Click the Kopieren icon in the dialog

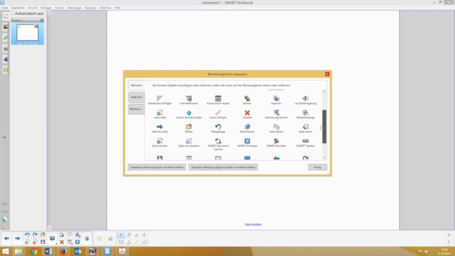tap(276, 98)
